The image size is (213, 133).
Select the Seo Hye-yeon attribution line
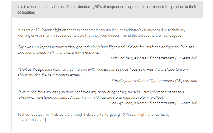pyautogui.click(x=152, y=103)
